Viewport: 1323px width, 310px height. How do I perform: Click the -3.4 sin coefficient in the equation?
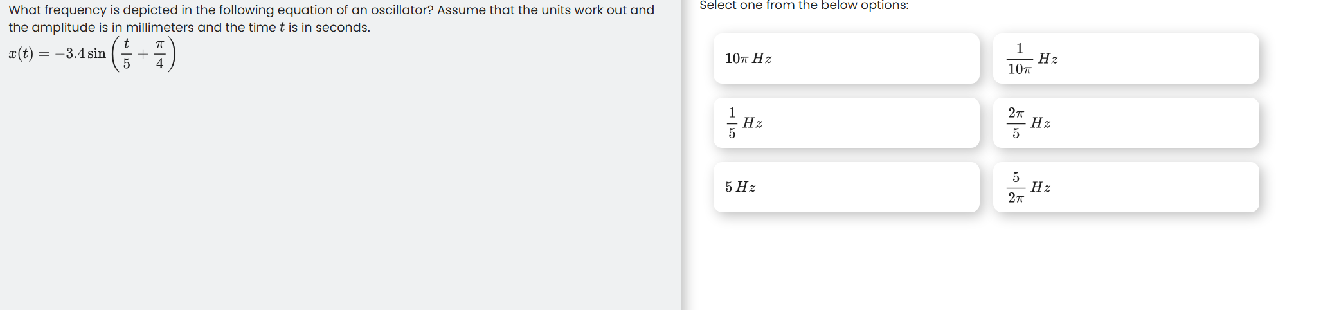tap(80, 53)
